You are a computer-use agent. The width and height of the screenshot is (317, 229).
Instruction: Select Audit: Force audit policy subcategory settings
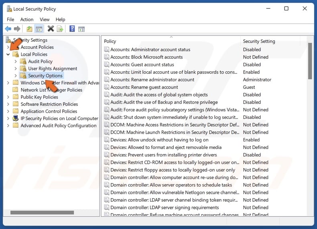(175, 110)
